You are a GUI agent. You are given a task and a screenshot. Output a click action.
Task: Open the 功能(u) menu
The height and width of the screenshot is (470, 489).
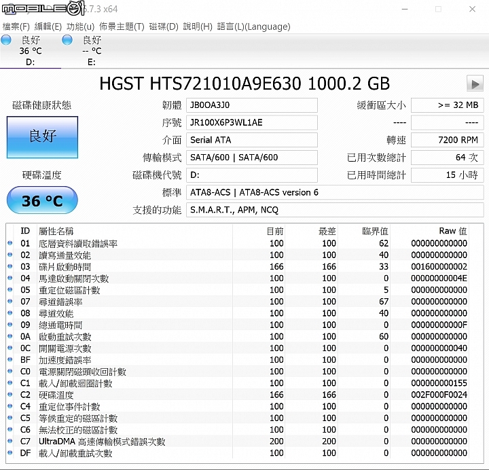(80, 26)
